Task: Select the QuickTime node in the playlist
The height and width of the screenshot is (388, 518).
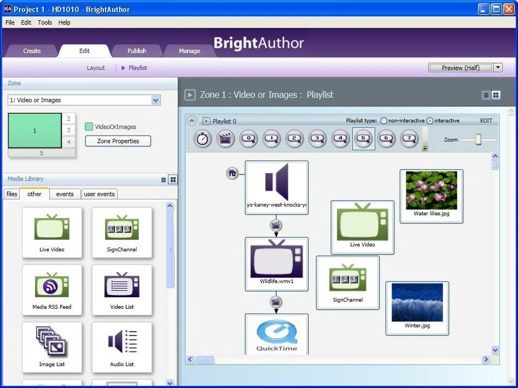Action: click(x=277, y=334)
